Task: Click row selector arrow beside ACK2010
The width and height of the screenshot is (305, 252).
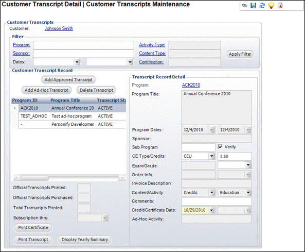Action: (15, 108)
